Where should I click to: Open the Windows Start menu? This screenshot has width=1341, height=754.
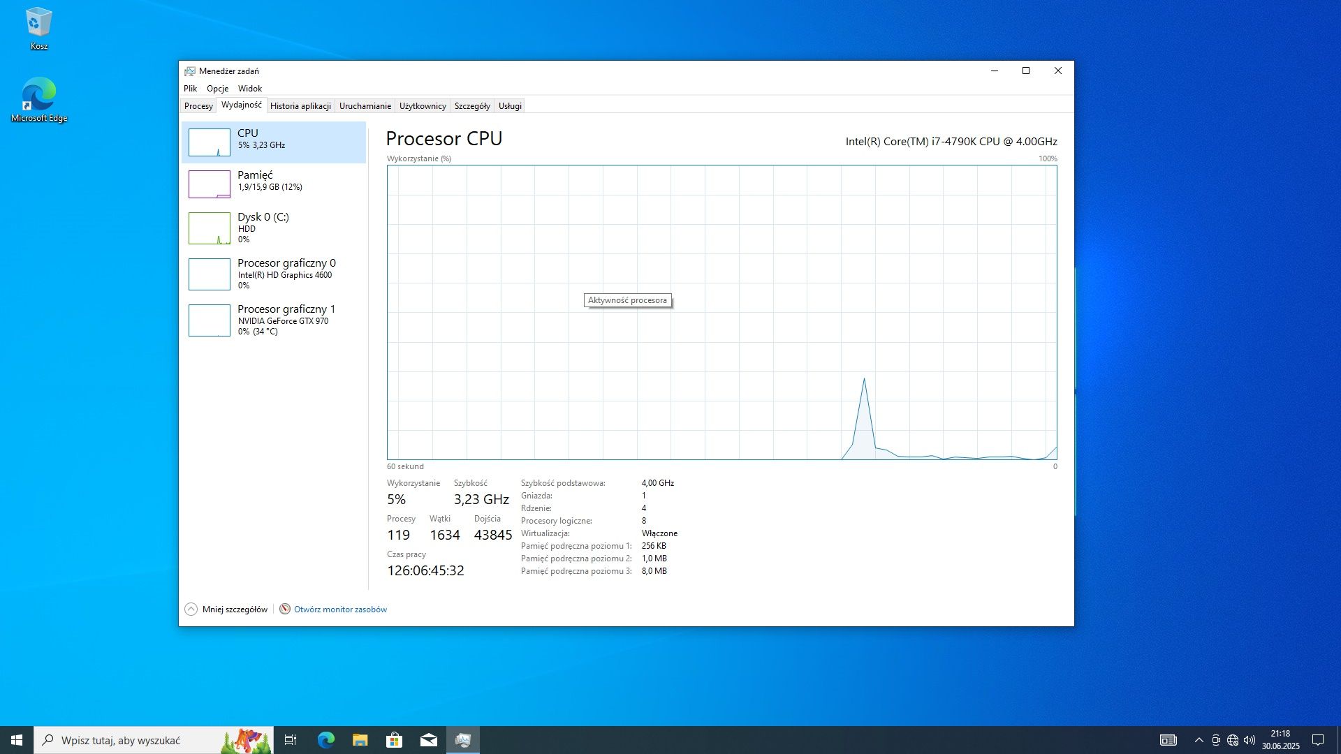pyautogui.click(x=17, y=740)
